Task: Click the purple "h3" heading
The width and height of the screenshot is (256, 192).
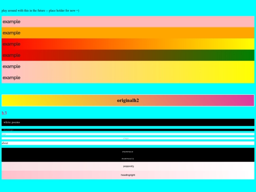Action: 4,113
